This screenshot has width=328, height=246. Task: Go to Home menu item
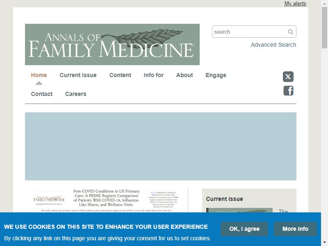(39, 75)
